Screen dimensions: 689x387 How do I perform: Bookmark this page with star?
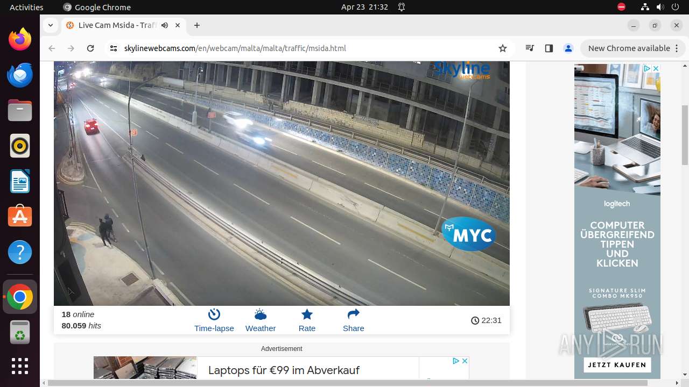coord(503,48)
